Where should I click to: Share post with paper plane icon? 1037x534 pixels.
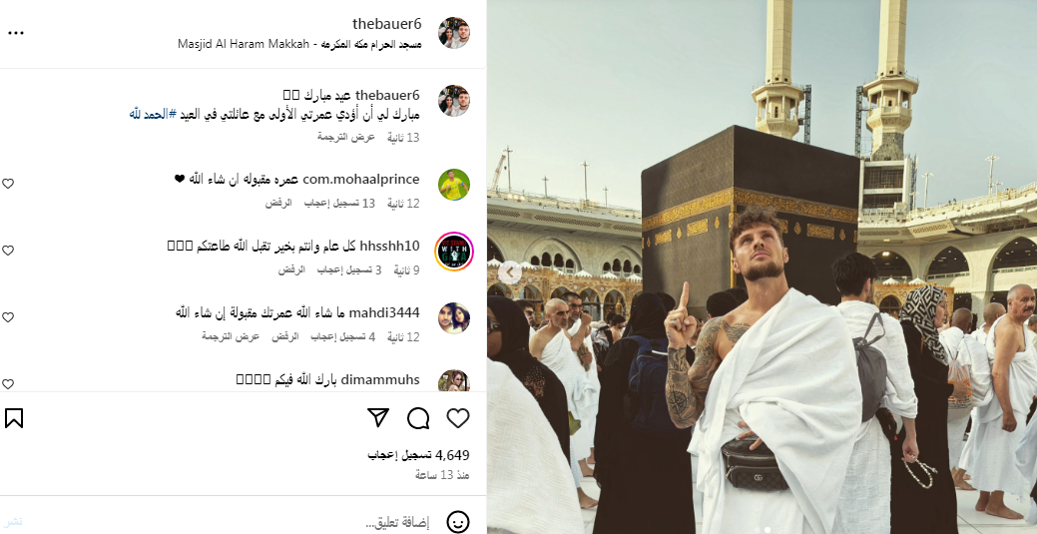377,418
